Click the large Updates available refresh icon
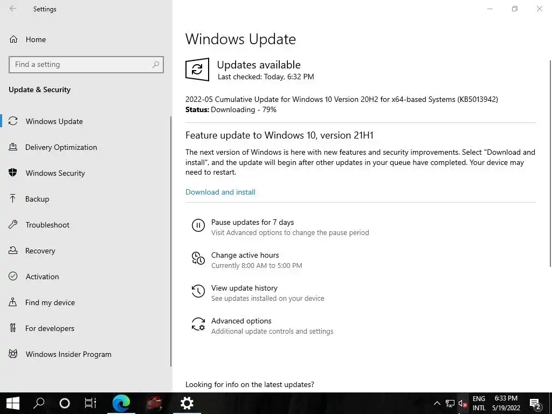Viewport: 552px width, 414px height. [x=197, y=70]
